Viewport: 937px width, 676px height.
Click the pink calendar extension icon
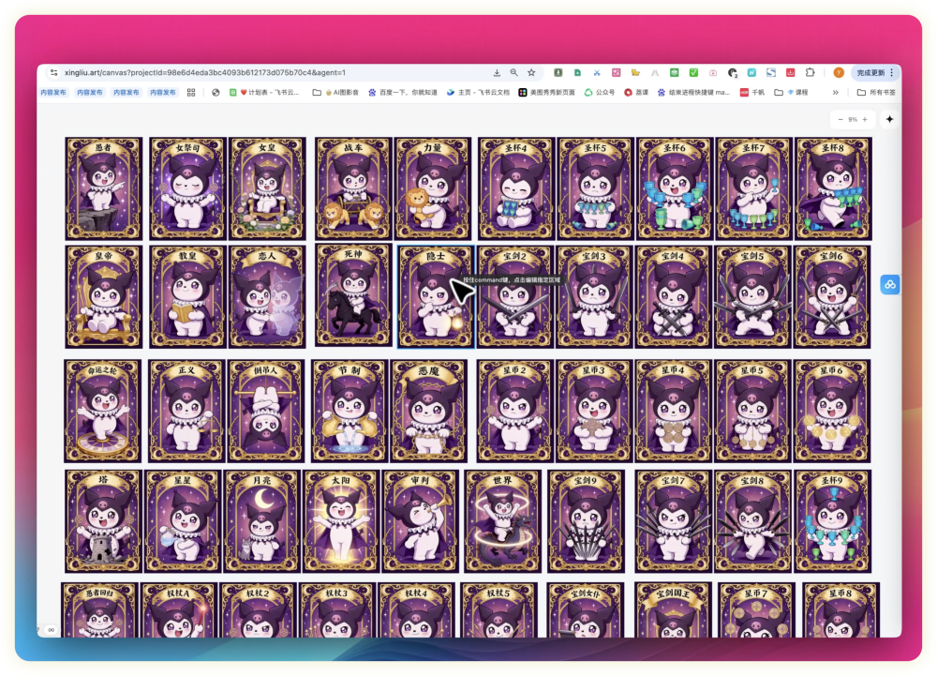click(713, 73)
